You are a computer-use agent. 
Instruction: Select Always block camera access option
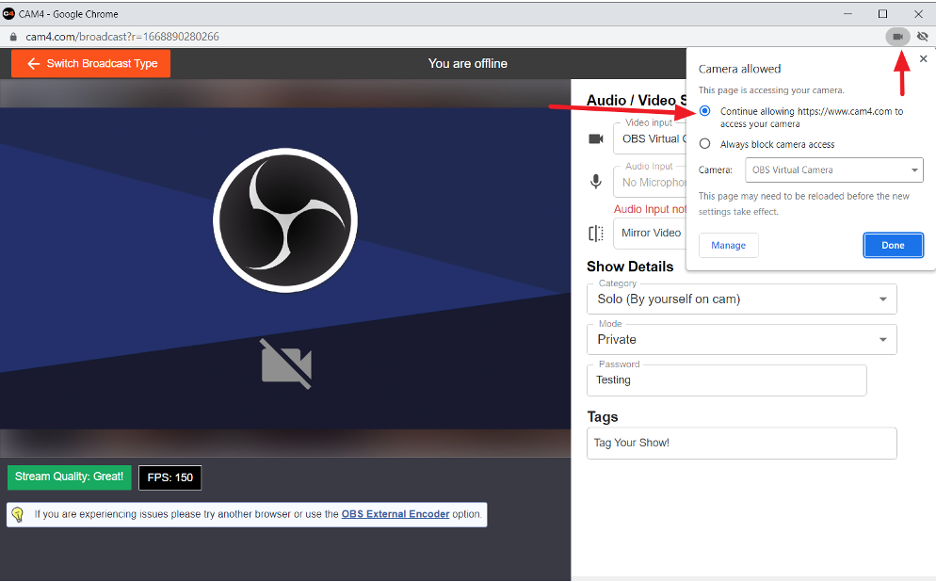(x=705, y=144)
